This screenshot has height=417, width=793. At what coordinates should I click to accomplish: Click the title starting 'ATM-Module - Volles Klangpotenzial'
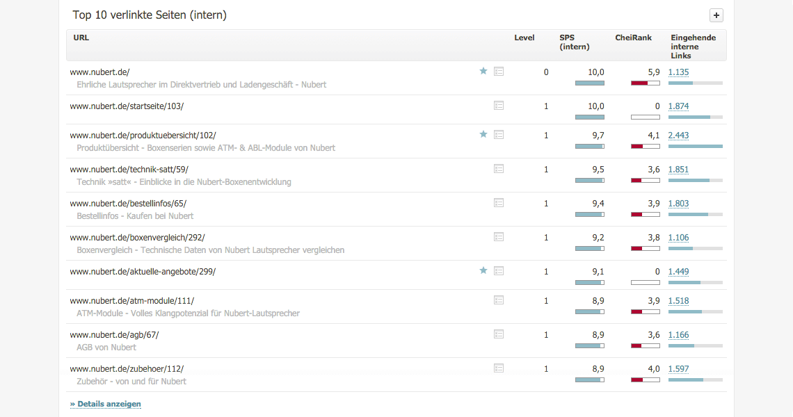[x=188, y=313]
